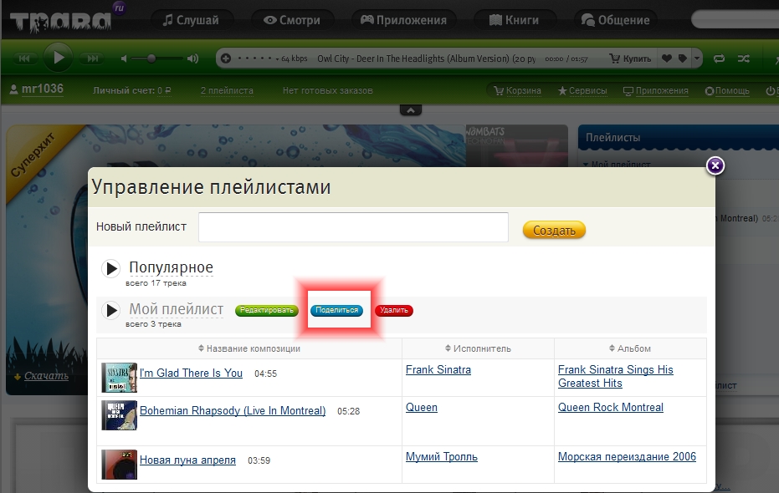This screenshot has height=493, width=779.
Task: Toggle repeat mode in the player
Action: (x=719, y=58)
